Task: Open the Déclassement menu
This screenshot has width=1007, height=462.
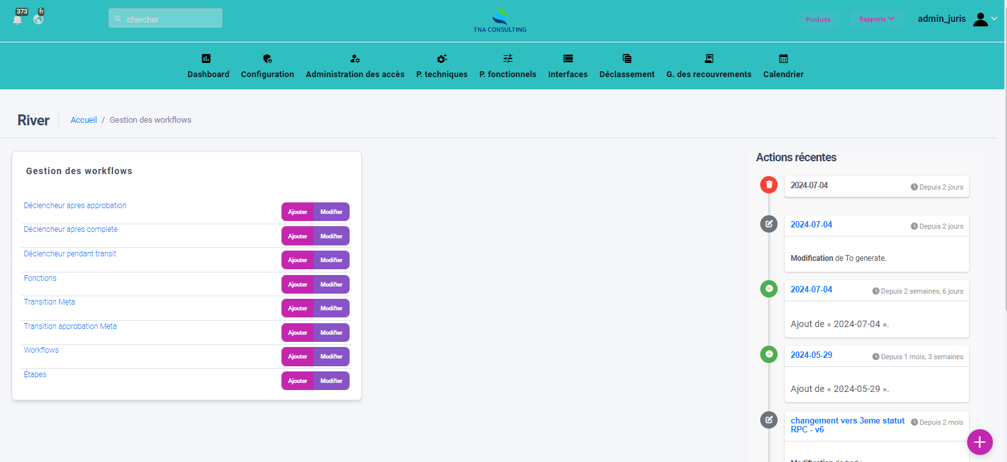Action: (627, 67)
